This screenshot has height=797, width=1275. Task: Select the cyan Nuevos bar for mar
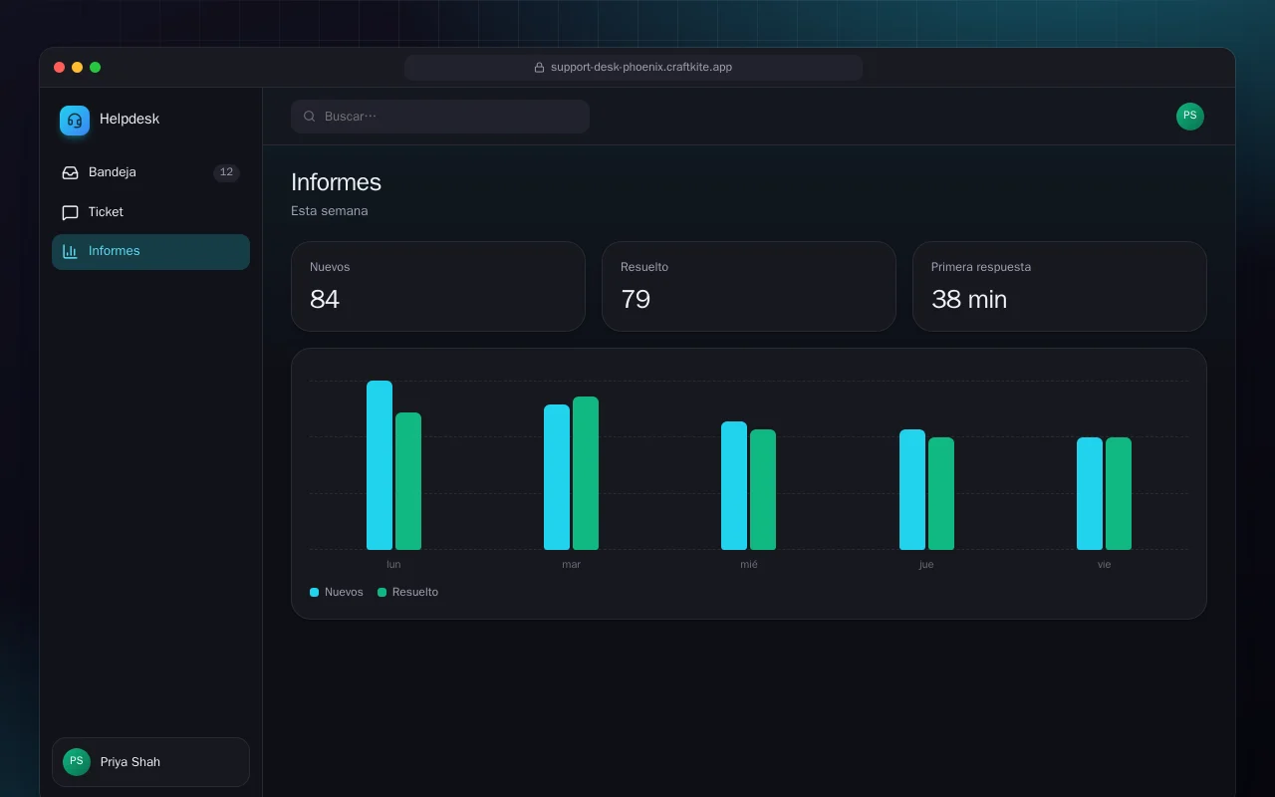(x=557, y=477)
